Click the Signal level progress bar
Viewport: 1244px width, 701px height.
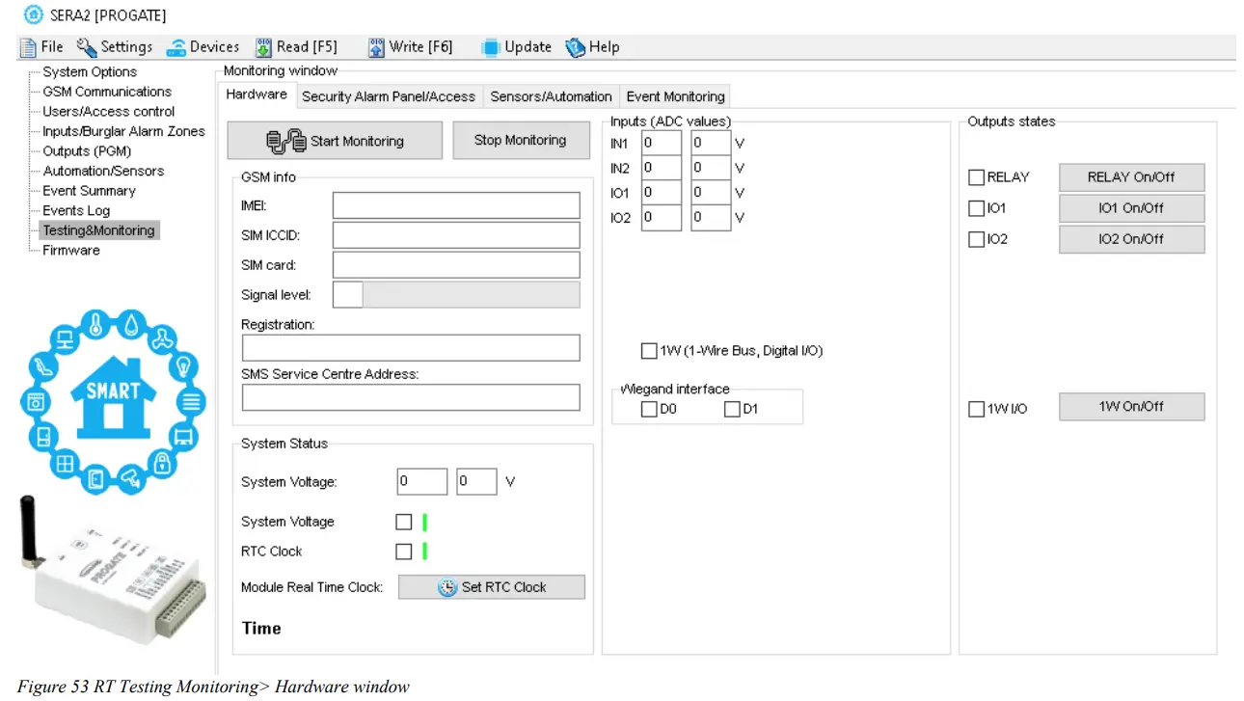pos(472,295)
